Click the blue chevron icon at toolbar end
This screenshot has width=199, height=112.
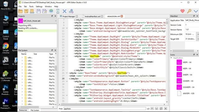point(196,11)
